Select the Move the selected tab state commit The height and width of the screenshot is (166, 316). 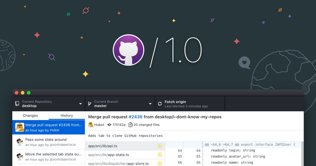click(x=49, y=157)
